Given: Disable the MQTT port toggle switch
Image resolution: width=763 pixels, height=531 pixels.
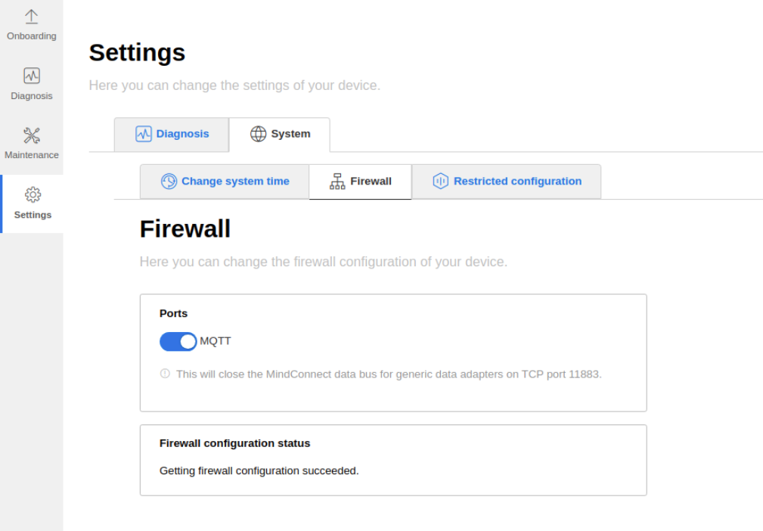Looking at the screenshot, I should [x=178, y=342].
